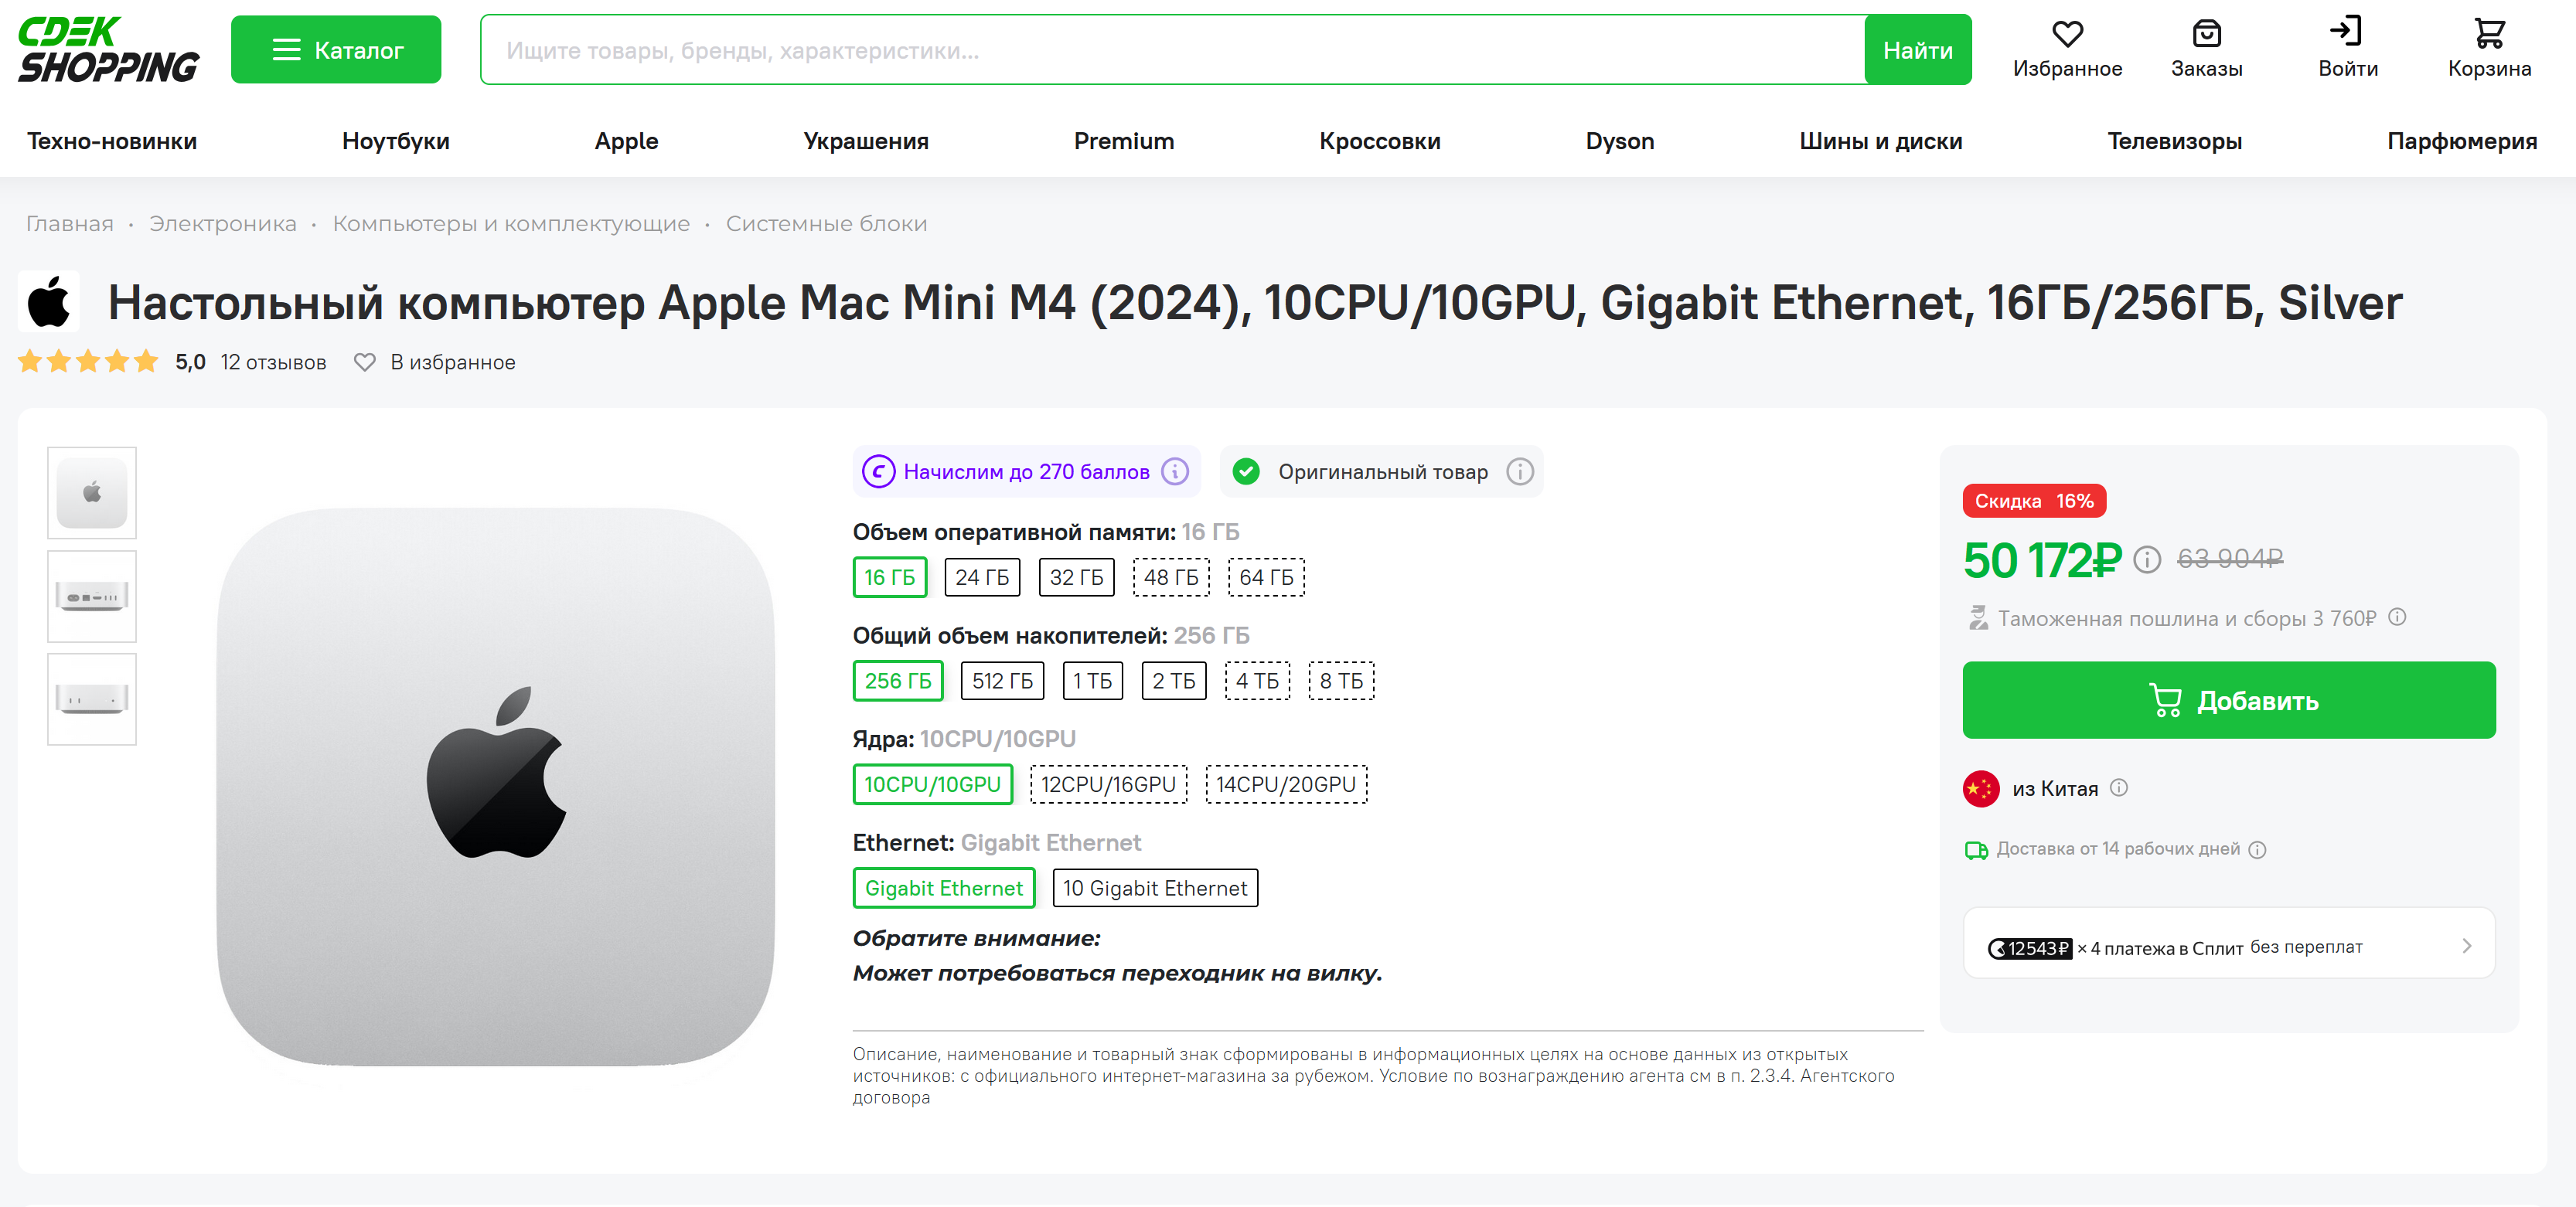Open the Парфюмерия category
This screenshot has height=1207, width=2576.
[x=2462, y=141]
